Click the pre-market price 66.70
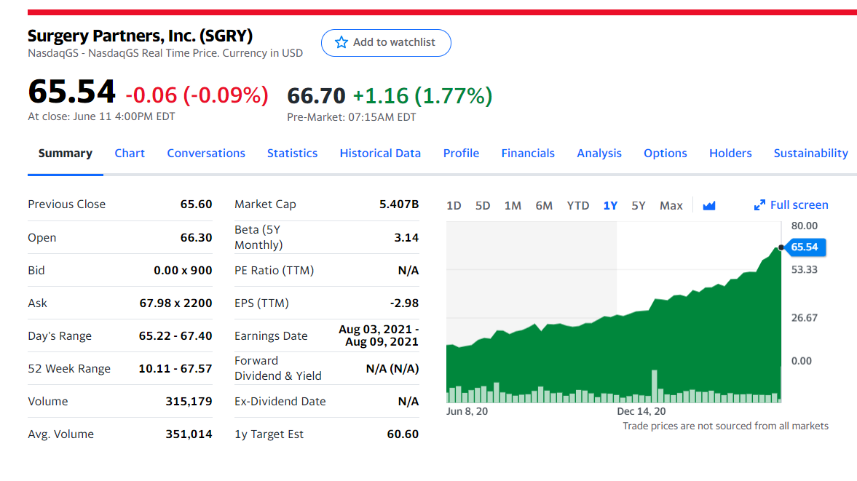 tap(317, 96)
